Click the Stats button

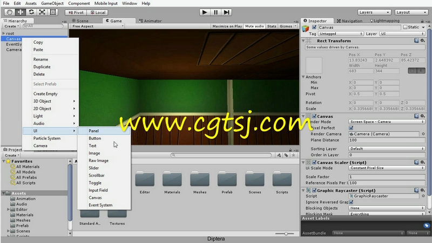pyautogui.click(x=272, y=26)
